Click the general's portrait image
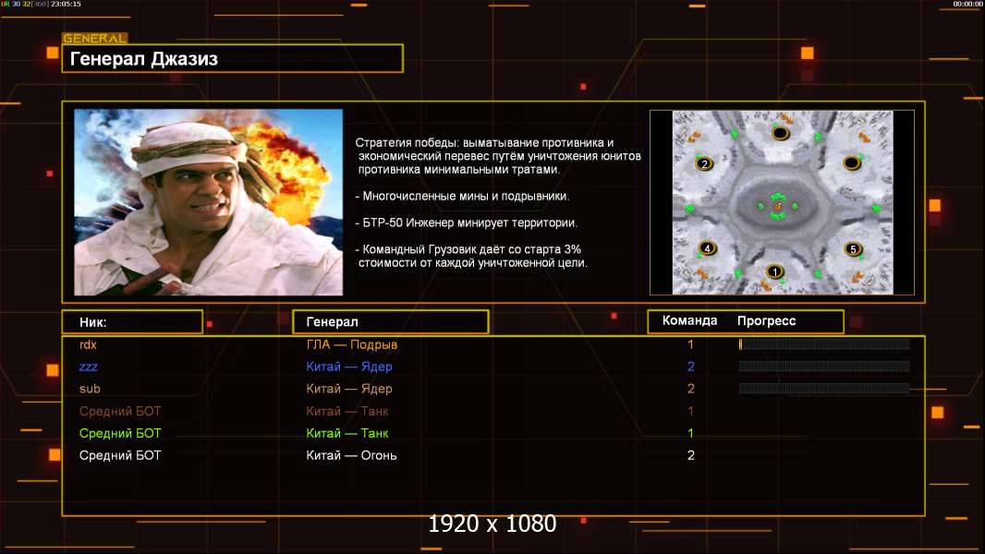 point(208,202)
